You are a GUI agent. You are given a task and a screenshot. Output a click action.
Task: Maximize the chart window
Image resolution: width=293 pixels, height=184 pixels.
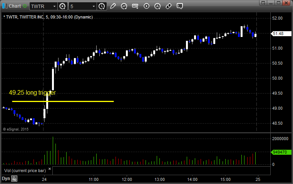point(278,3)
